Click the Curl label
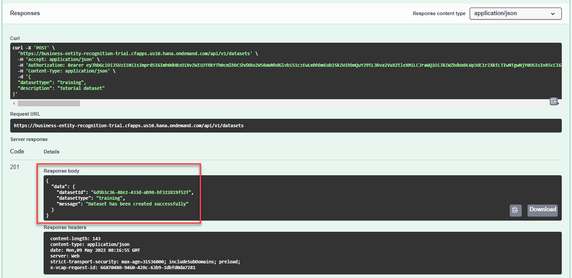 click(15, 38)
